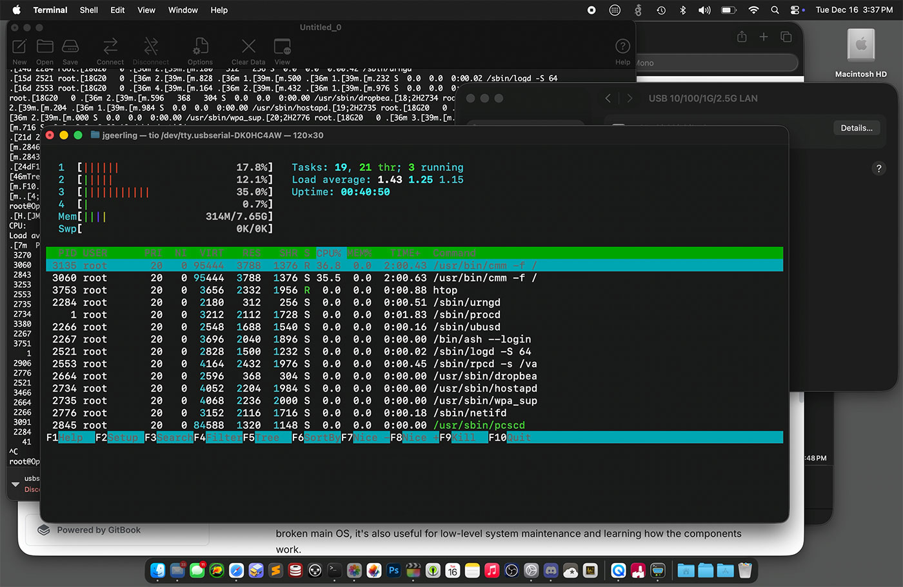Viewport: 903px width, 587px height.
Task: Click F3 Search in htop footer
Action: pyautogui.click(x=169, y=437)
